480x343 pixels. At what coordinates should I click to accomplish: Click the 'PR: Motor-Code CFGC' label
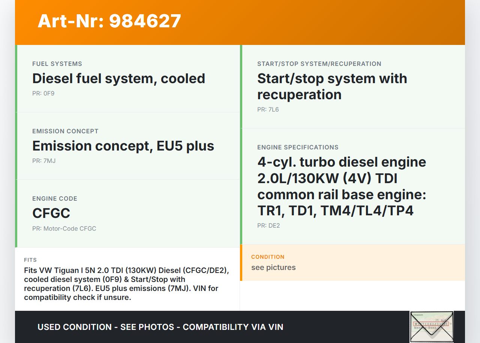[x=64, y=228]
